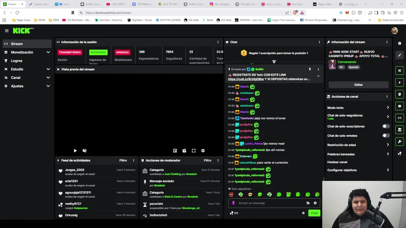Switch to the Instagram browser tab

pyautogui.click(x=221, y=4)
